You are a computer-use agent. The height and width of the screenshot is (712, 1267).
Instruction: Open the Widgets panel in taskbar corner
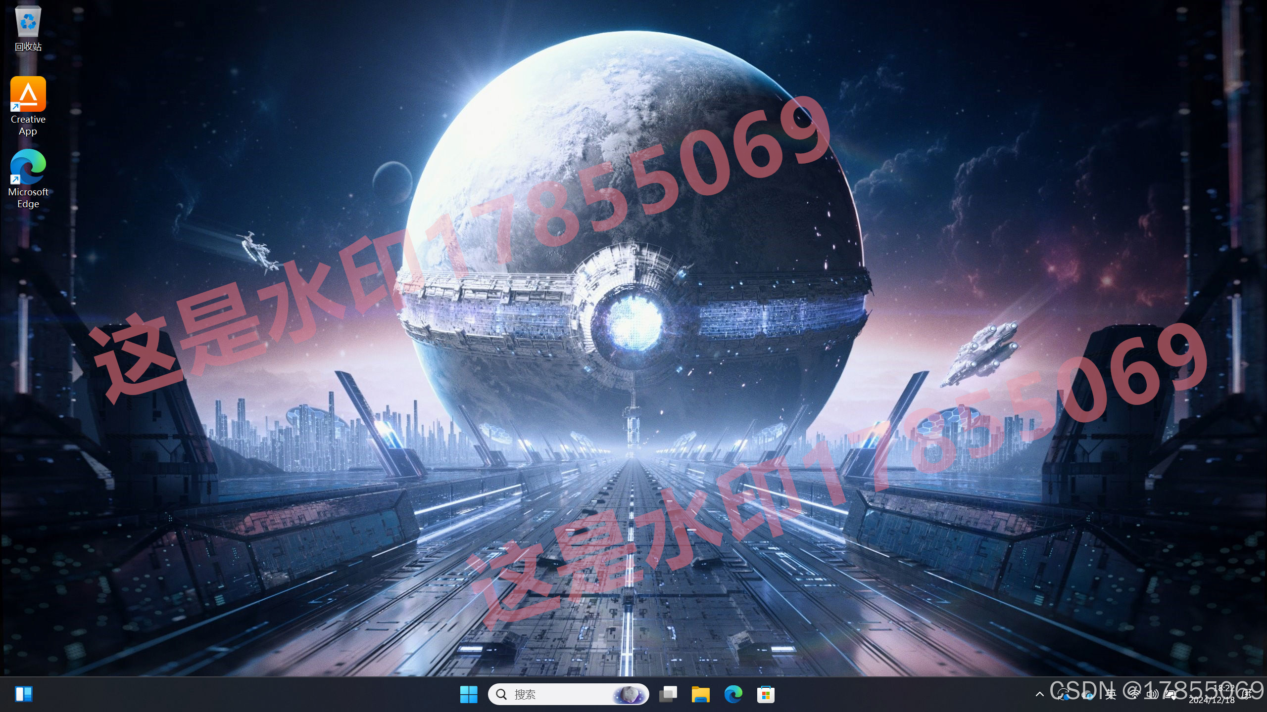click(24, 694)
